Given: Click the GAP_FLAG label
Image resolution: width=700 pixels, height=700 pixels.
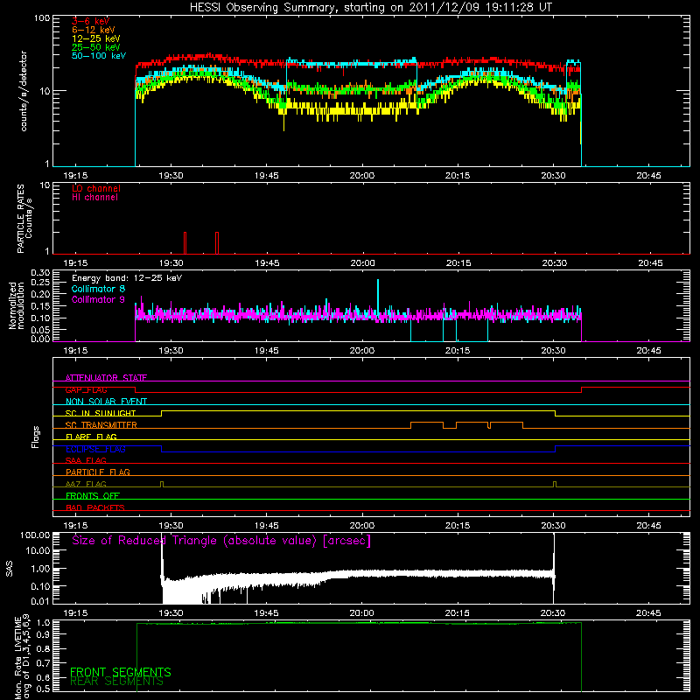Looking at the screenshot, I should click(86, 389).
